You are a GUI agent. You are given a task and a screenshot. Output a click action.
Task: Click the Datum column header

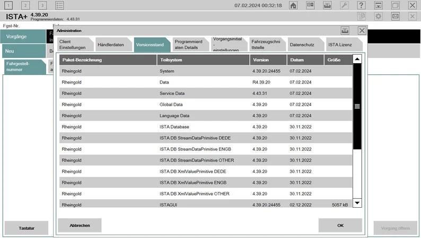[x=305, y=60]
